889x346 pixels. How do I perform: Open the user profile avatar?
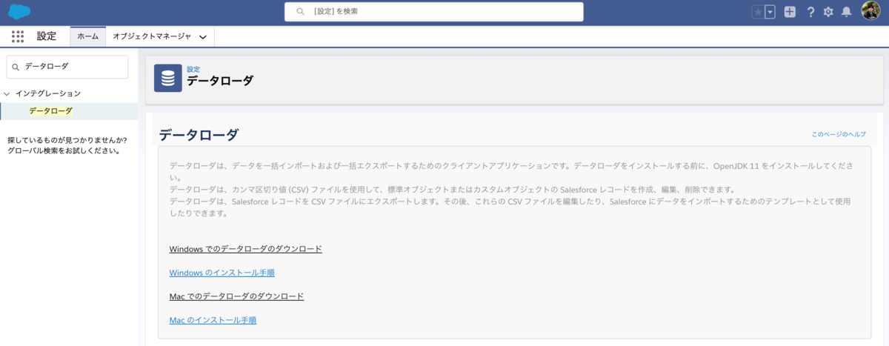point(870,11)
